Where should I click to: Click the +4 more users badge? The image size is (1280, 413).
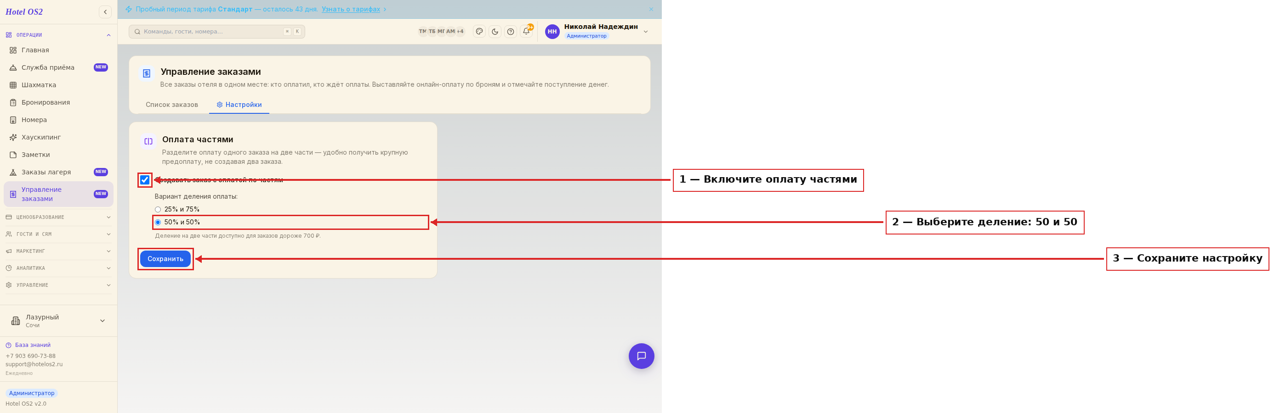click(x=460, y=31)
